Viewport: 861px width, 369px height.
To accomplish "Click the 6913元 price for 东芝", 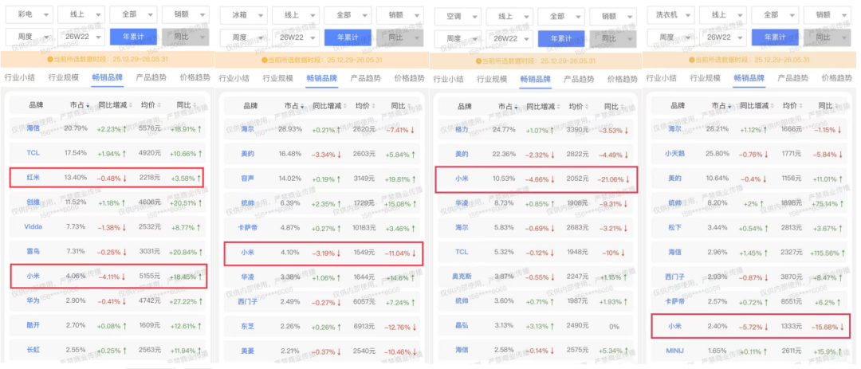I will pyautogui.click(x=364, y=326).
